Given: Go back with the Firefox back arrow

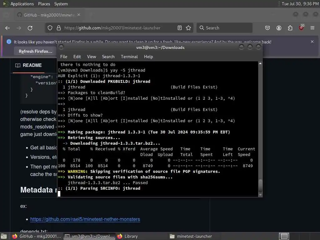Looking at the screenshot, I should [x=7, y=28].
